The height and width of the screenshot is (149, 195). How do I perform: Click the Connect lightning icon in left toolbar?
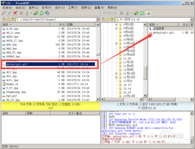(4, 13)
